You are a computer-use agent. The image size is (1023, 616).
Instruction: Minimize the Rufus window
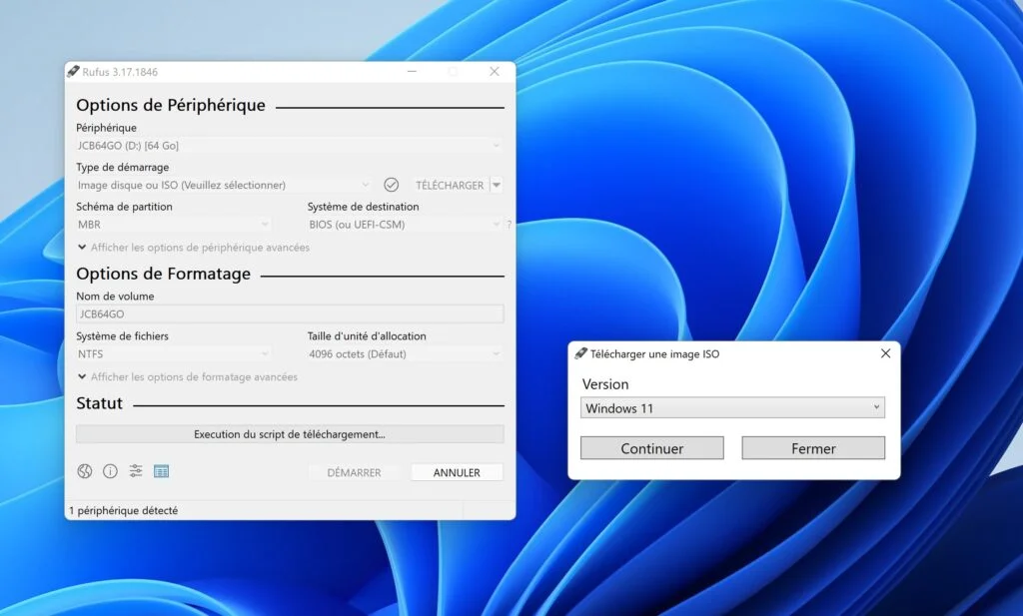point(412,72)
